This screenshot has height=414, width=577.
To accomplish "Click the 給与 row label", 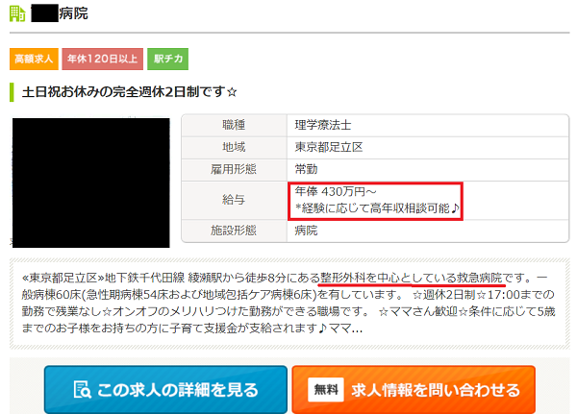I will click(234, 200).
